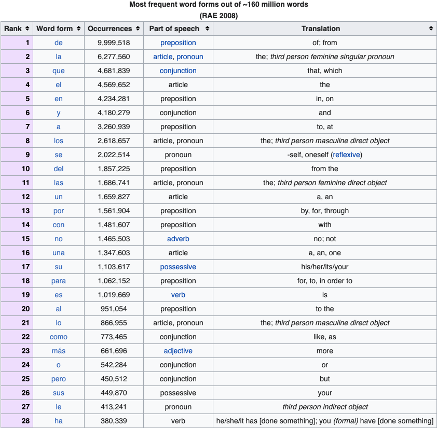Sort table by Rank column arrows
The image size is (437, 428).
click(x=27, y=29)
